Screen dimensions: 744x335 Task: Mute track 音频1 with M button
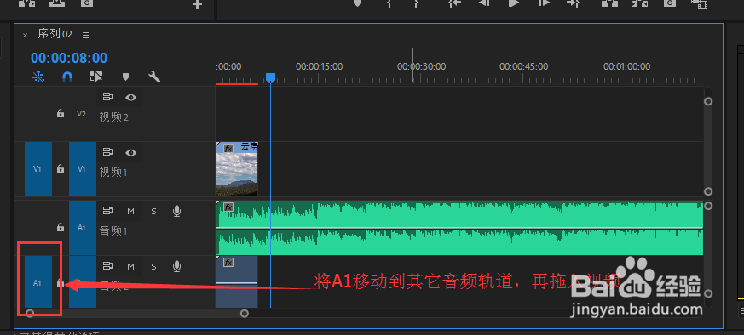131,211
